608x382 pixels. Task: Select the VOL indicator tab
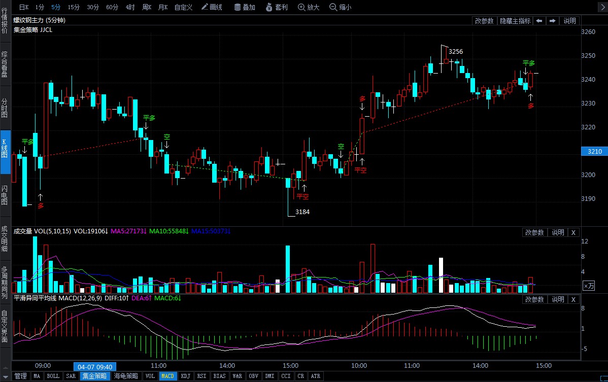click(150, 376)
